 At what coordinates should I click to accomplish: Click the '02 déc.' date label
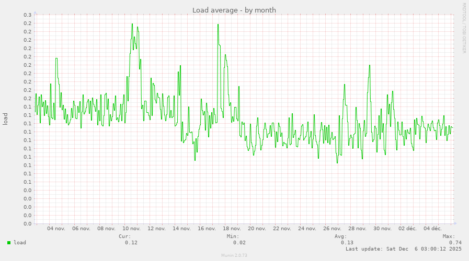pyautogui.click(x=407, y=229)
